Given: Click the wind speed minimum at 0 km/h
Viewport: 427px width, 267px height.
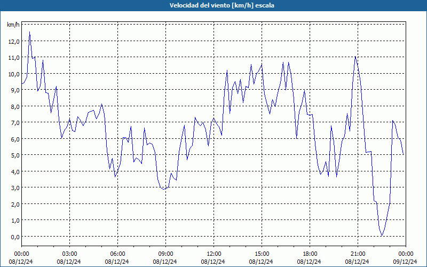Looking at the screenshot, I should (382, 235).
